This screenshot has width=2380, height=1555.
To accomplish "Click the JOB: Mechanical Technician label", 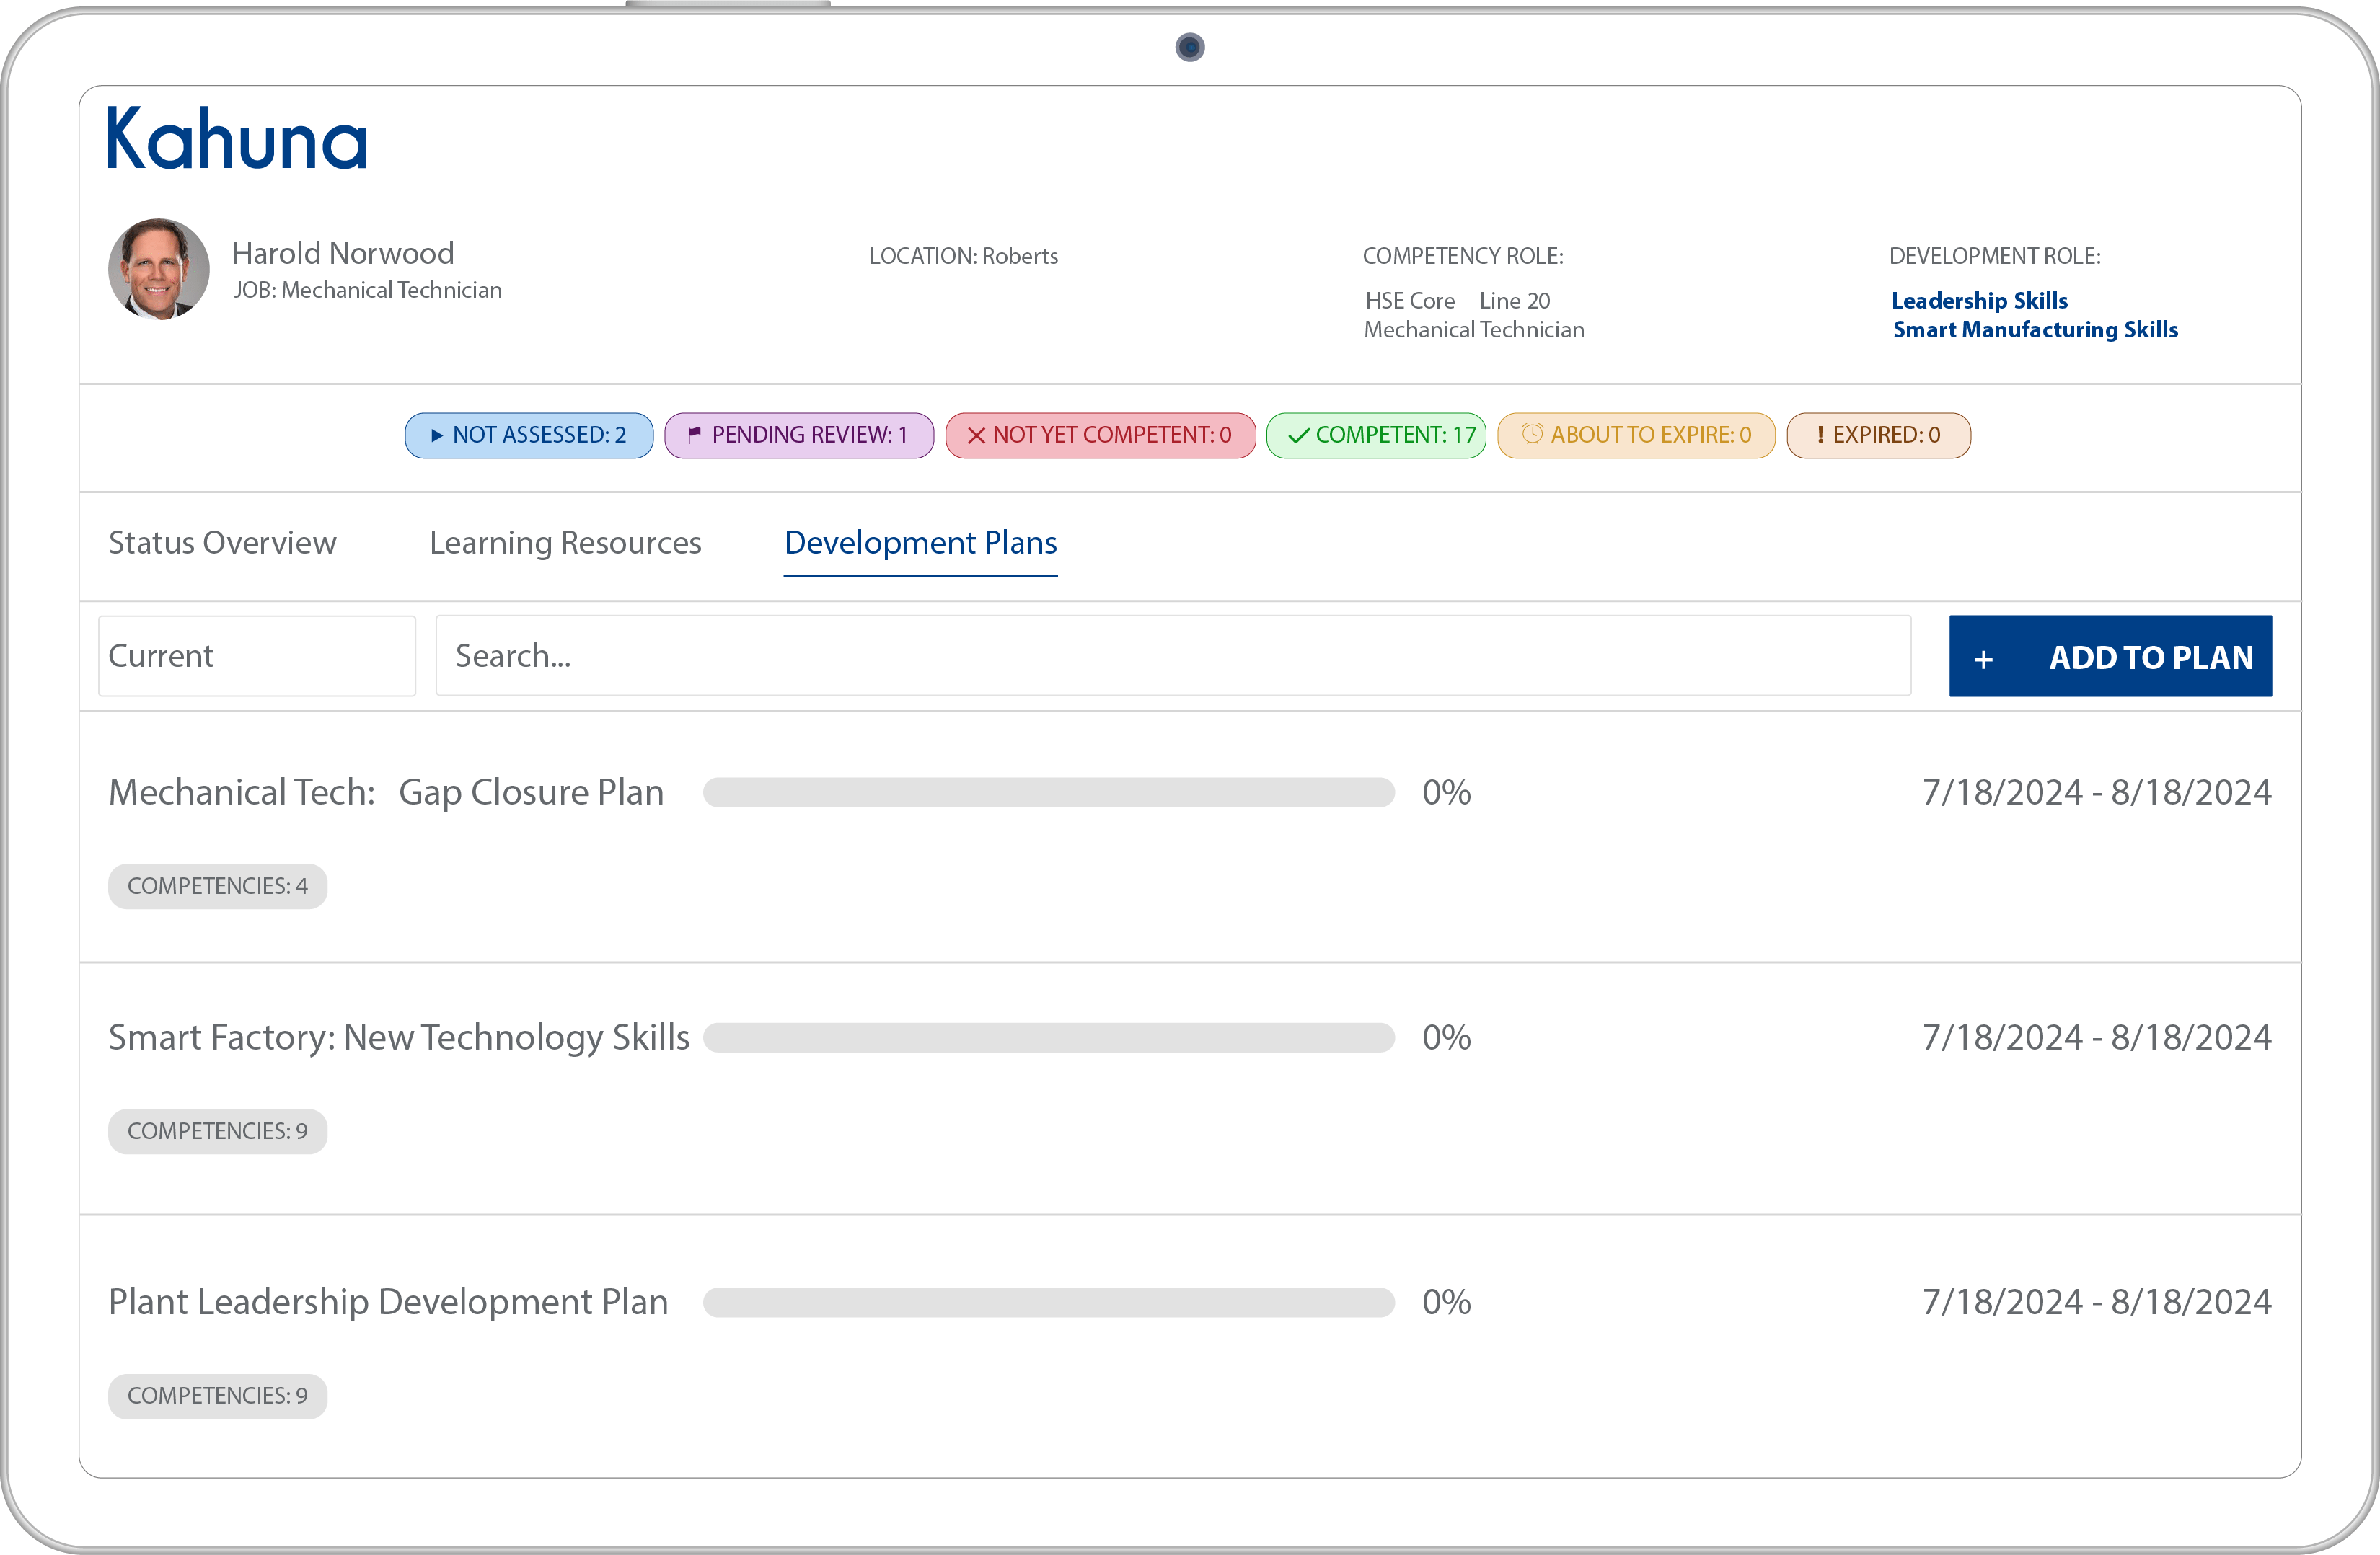I will tap(368, 290).
